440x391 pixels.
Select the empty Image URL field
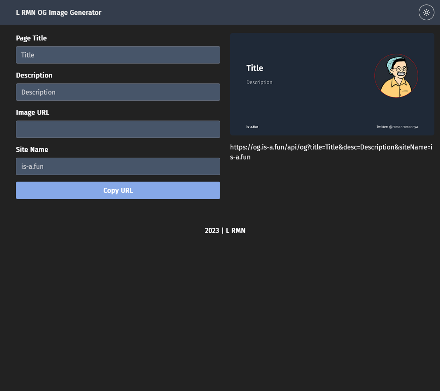point(118,129)
